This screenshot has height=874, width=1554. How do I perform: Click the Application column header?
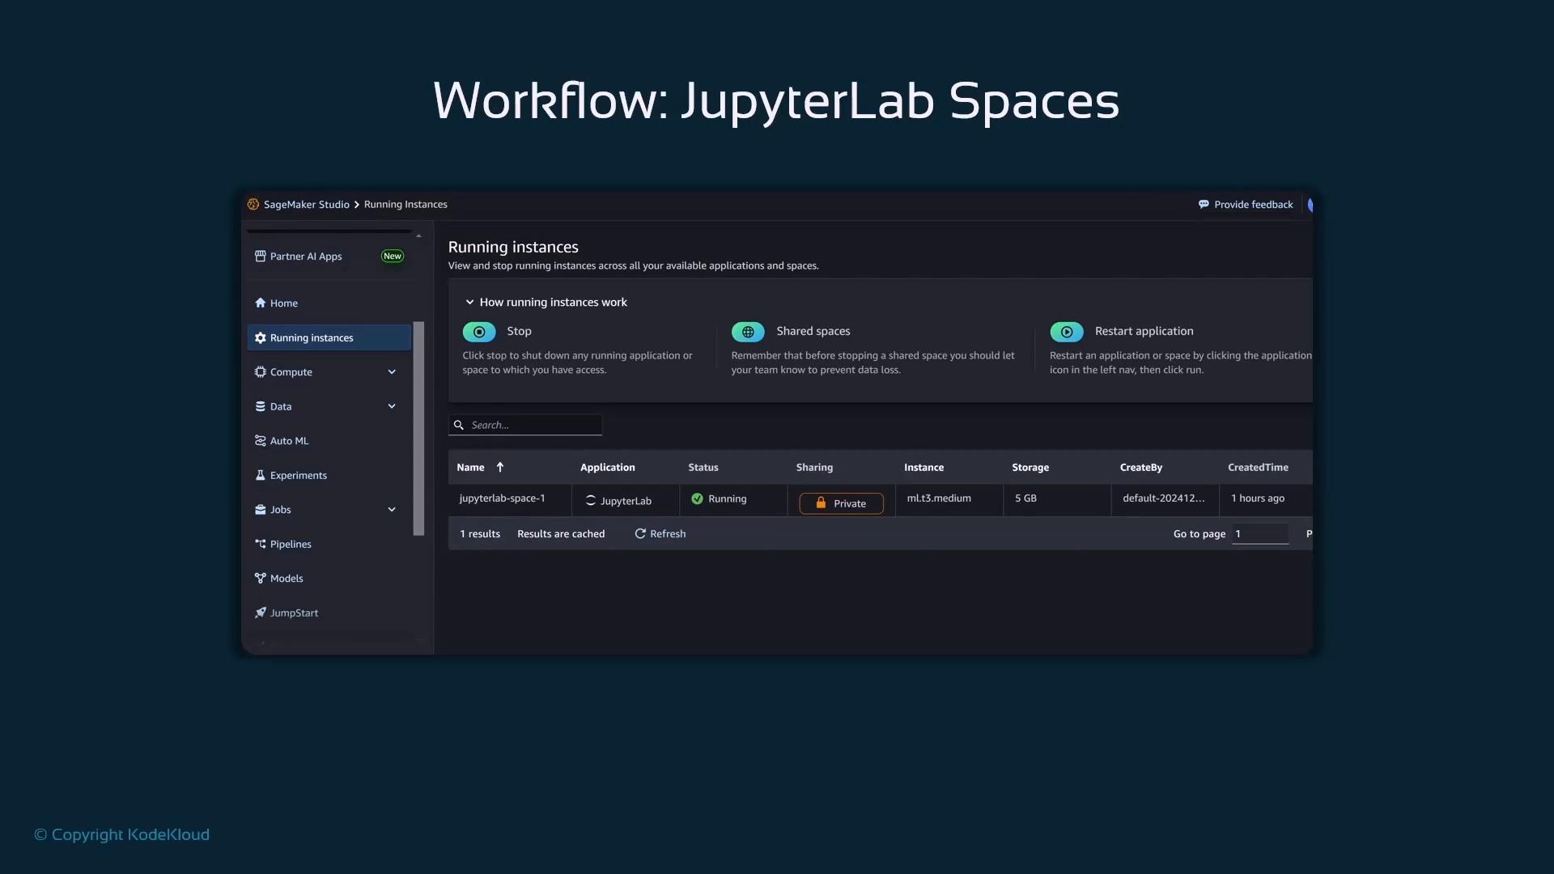pyautogui.click(x=607, y=467)
